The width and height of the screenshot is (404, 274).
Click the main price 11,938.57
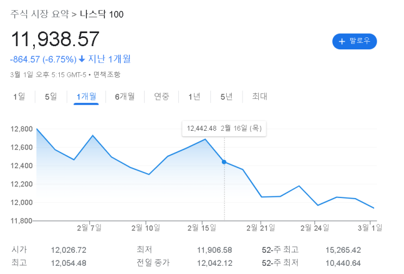[x=55, y=39]
